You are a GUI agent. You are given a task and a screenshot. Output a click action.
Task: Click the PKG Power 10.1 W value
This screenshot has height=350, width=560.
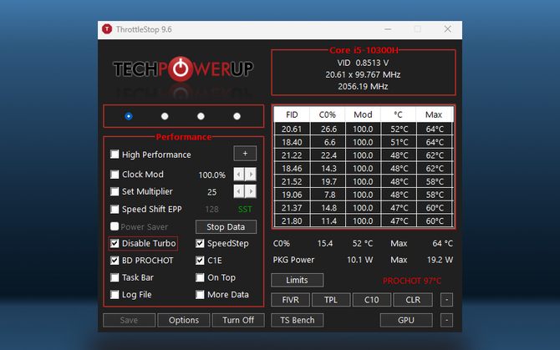[360, 260]
